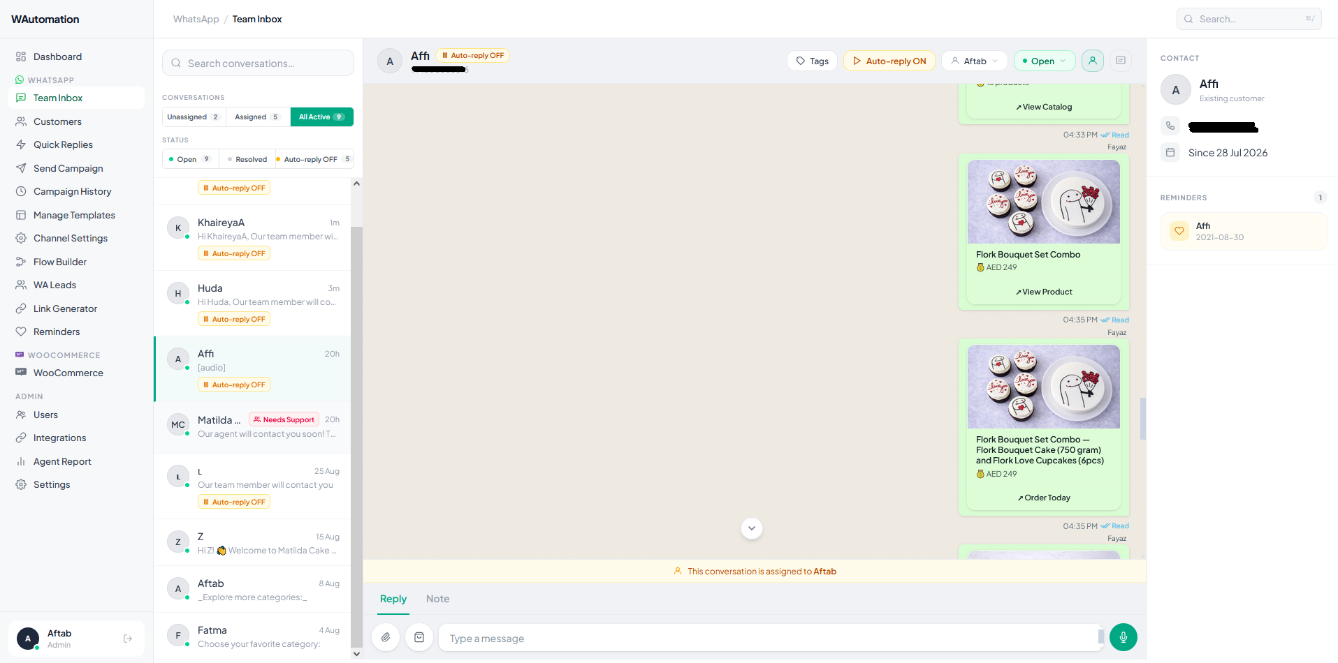
Task: Open Flow Builder page
Action: 76,262
